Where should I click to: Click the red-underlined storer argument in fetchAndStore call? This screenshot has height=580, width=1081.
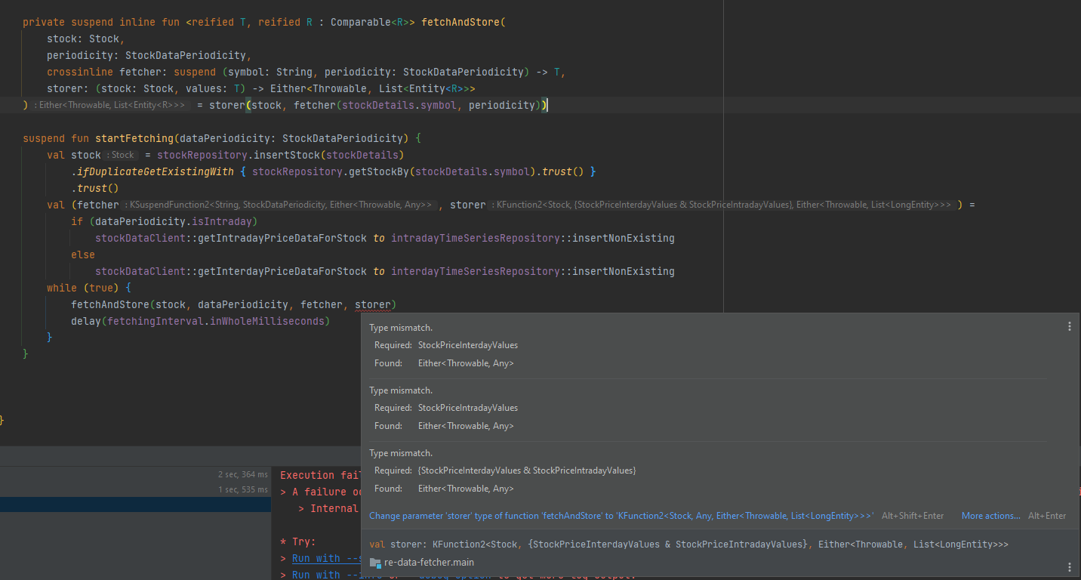[373, 304]
